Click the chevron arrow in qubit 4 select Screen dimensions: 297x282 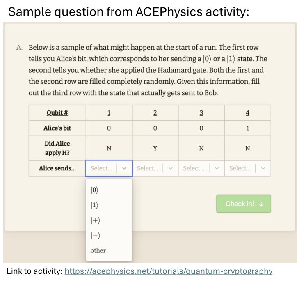coord(263,168)
